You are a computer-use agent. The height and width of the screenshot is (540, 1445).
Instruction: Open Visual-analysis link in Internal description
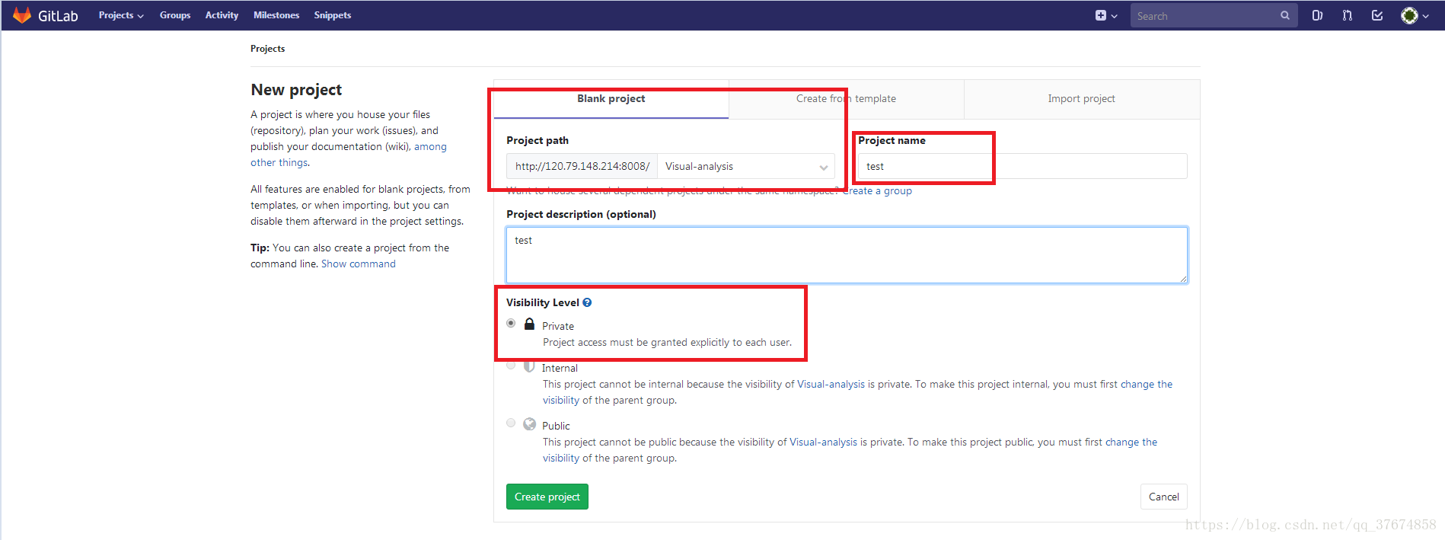(x=831, y=384)
